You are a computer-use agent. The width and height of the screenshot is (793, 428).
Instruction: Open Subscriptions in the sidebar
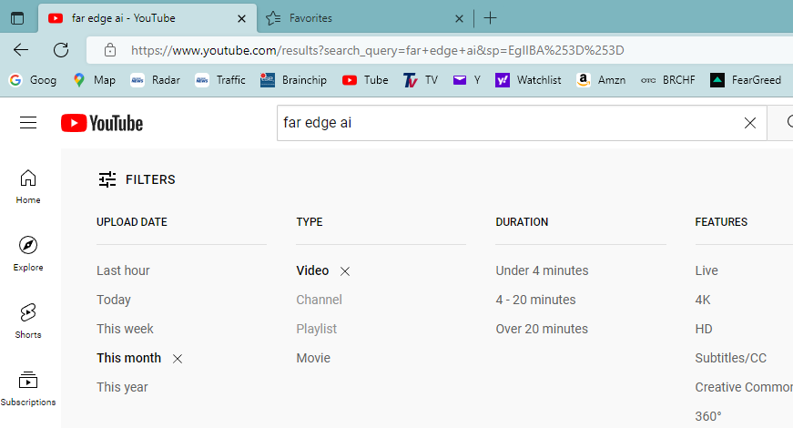(x=28, y=389)
